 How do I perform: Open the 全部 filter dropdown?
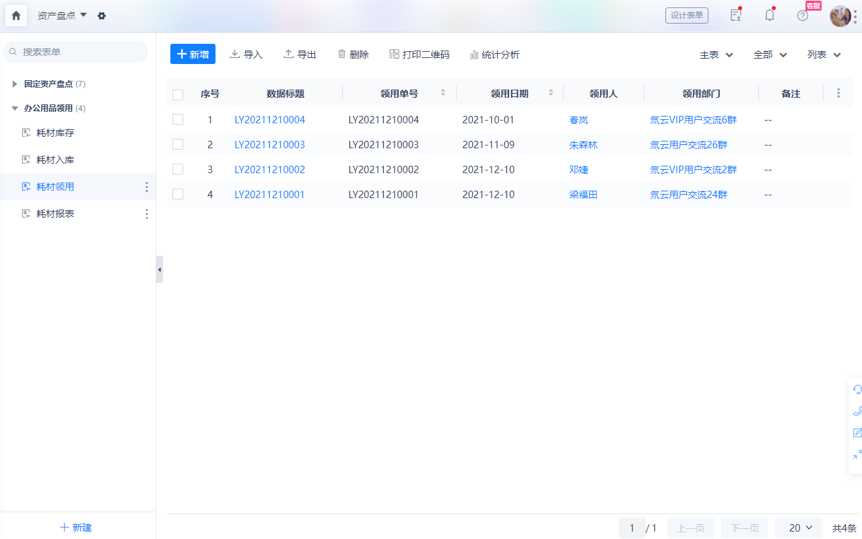pos(770,55)
